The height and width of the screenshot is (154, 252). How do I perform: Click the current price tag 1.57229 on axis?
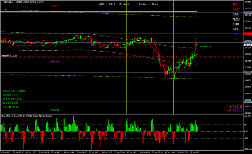pyautogui.click(x=248, y=45)
